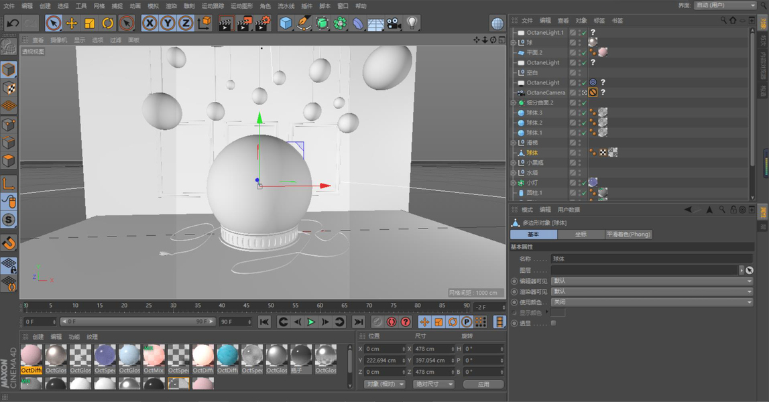The width and height of the screenshot is (769, 402).
Task: Open the 文件 menu in top bar
Action: coord(9,6)
